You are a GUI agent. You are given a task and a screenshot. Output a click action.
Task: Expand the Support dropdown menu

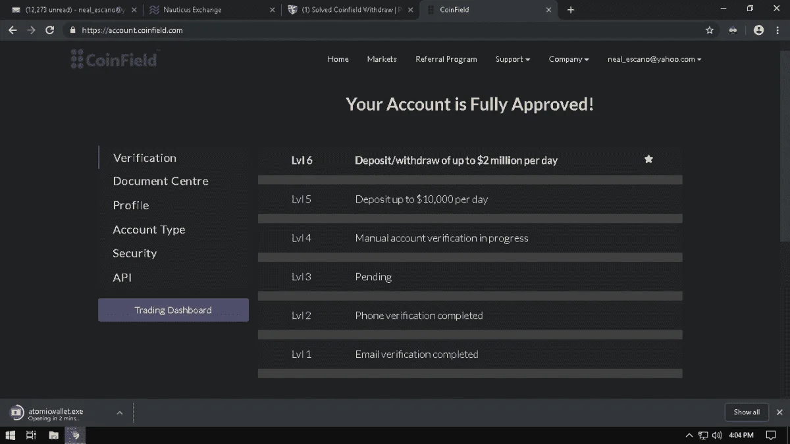(513, 59)
